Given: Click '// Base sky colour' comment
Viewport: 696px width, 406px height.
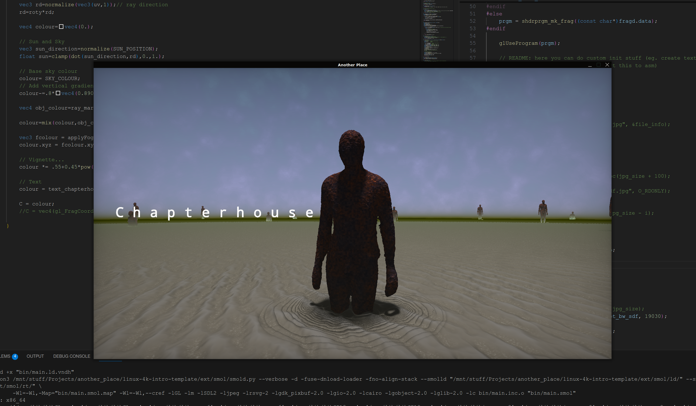Looking at the screenshot, I should coord(48,71).
